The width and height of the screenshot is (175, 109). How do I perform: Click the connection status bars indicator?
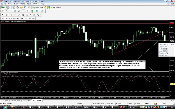[x=155, y=104]
